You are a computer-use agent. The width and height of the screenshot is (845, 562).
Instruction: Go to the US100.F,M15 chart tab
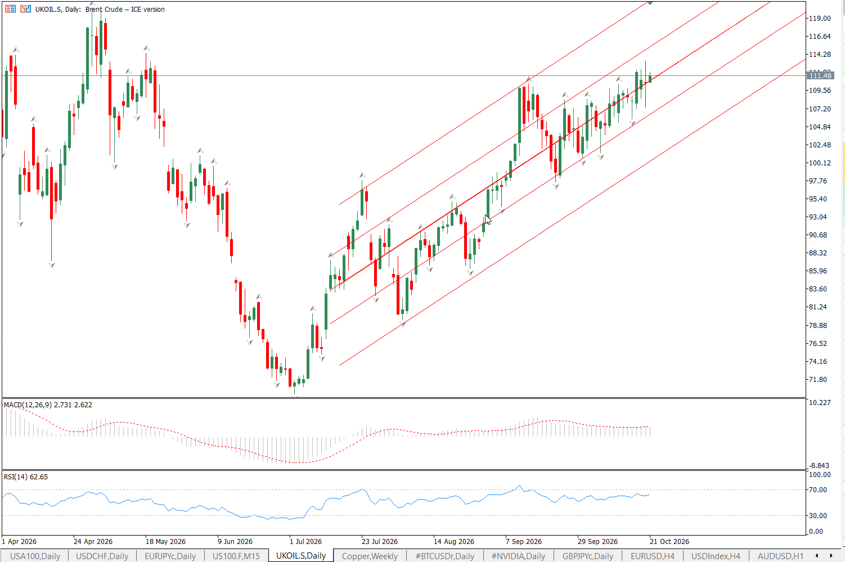pyautogui.click(x=236, y=556)
